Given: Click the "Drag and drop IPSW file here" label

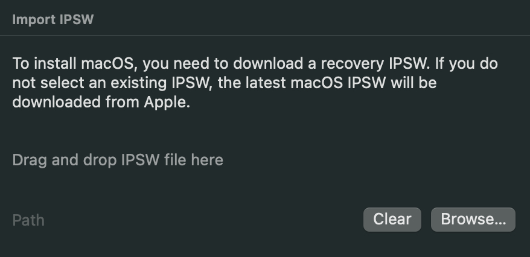Looking at the screenshot, I should 118,160.
